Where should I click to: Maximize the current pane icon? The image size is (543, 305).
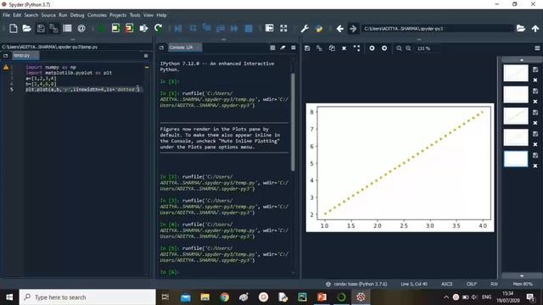269,28
